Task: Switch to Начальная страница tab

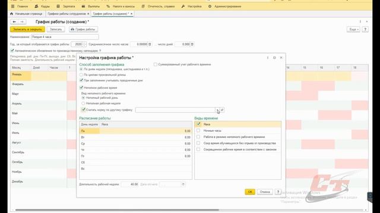Action: 26,14
